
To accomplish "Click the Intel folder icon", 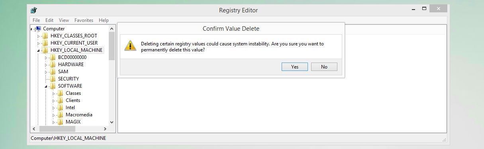I will (x=61, y=108).
